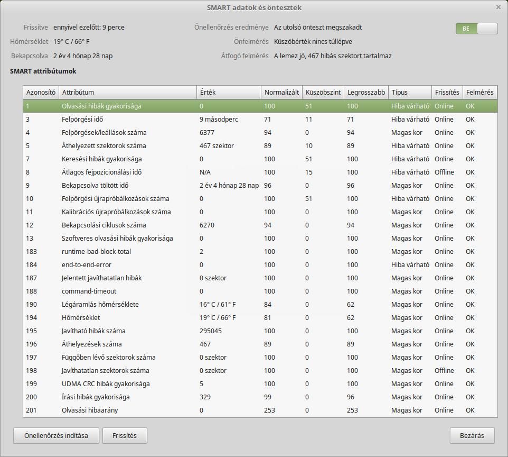Click the value 16° C / 61° F
Image resolution: width=508 pixels, height=457 pixels.
pos(218,305)
